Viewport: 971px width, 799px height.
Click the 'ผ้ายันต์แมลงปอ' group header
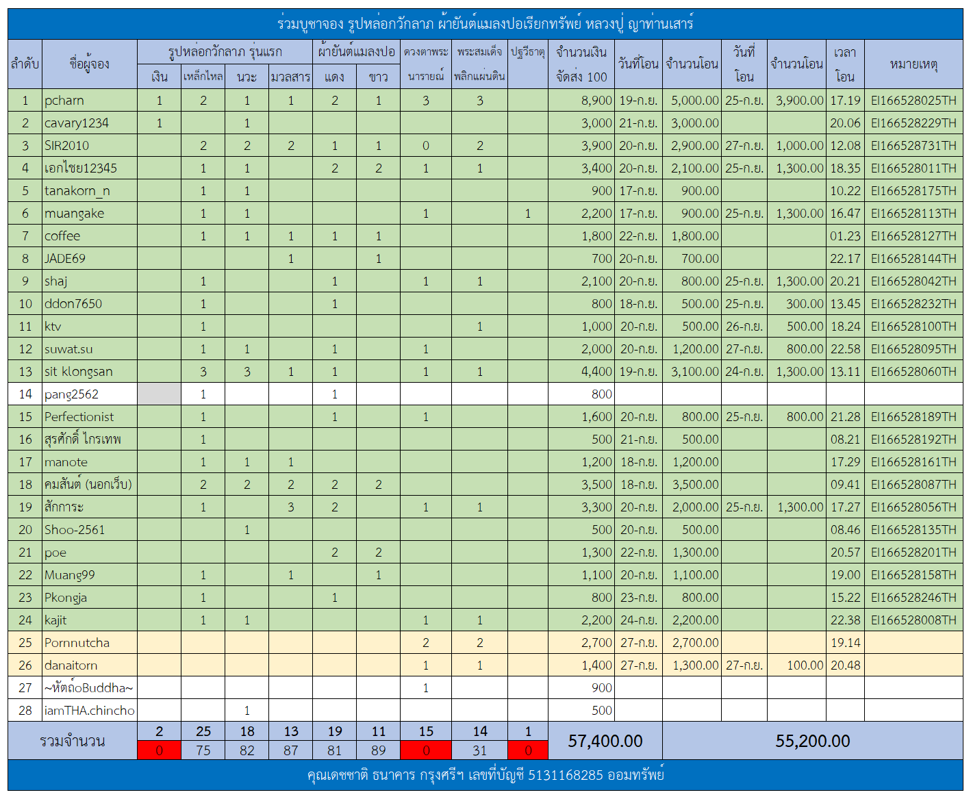pos(357,51)
